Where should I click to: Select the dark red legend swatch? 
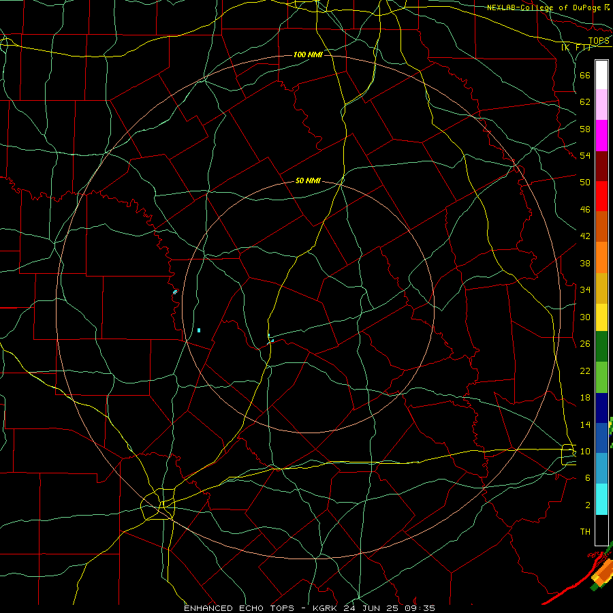pyautogui.click(x=601, y=166)
